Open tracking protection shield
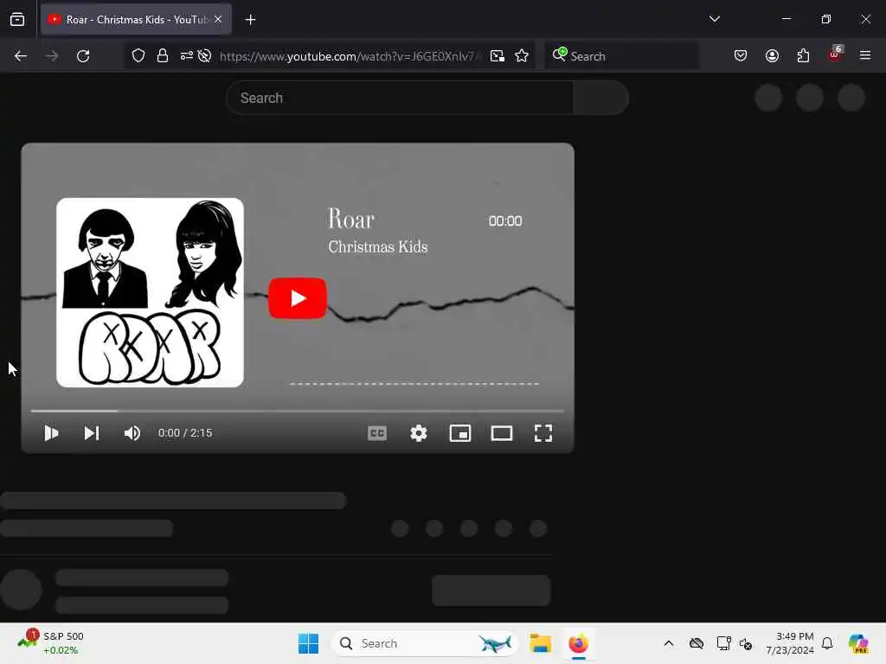Image resolution: width=886 pixels, height=664 pixels. click(x=138, y=55)
